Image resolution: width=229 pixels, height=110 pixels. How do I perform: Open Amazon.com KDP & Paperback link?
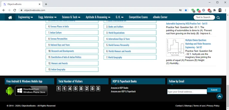point(123,92)
